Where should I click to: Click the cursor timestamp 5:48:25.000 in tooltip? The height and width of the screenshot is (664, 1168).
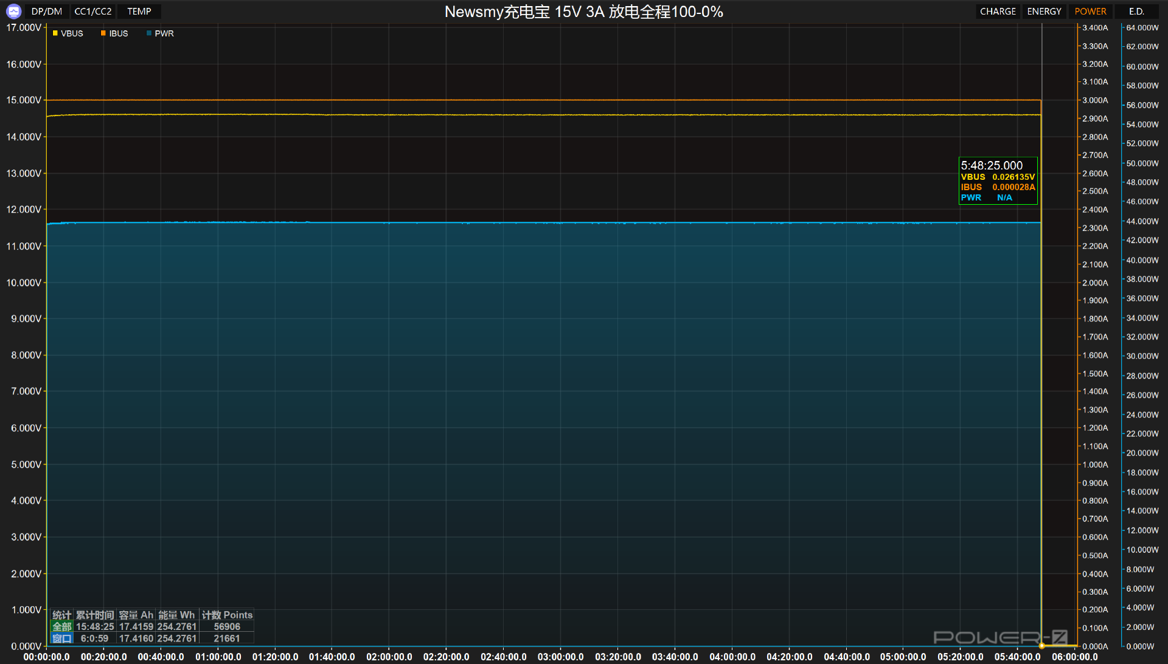click(992, 165)
